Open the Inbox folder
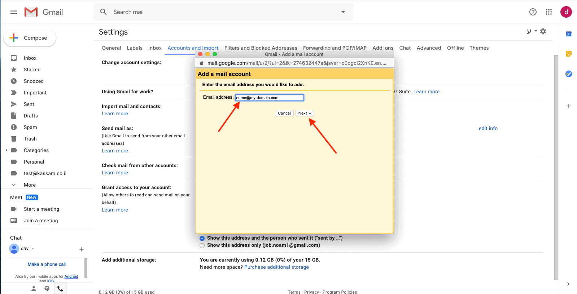The height and width of the screenshot is (294, 577). [30, 58]
